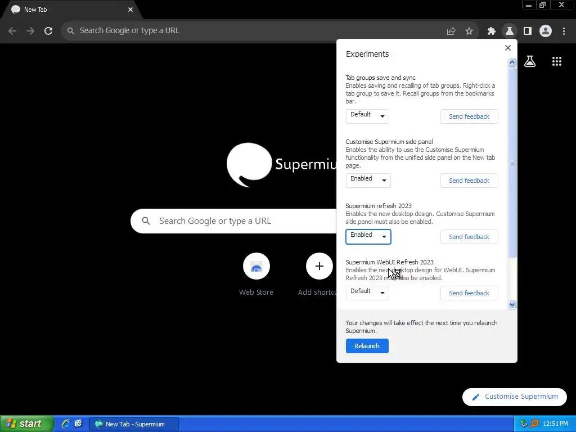Launch Internet Explorer from quick launch
This screenshot has width=576, height=432.
[66, 424]
